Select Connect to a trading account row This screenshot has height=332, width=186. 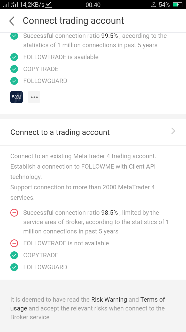[93, 132]
